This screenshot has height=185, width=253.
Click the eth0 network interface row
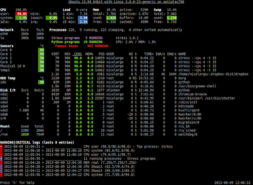click(22, 34)
